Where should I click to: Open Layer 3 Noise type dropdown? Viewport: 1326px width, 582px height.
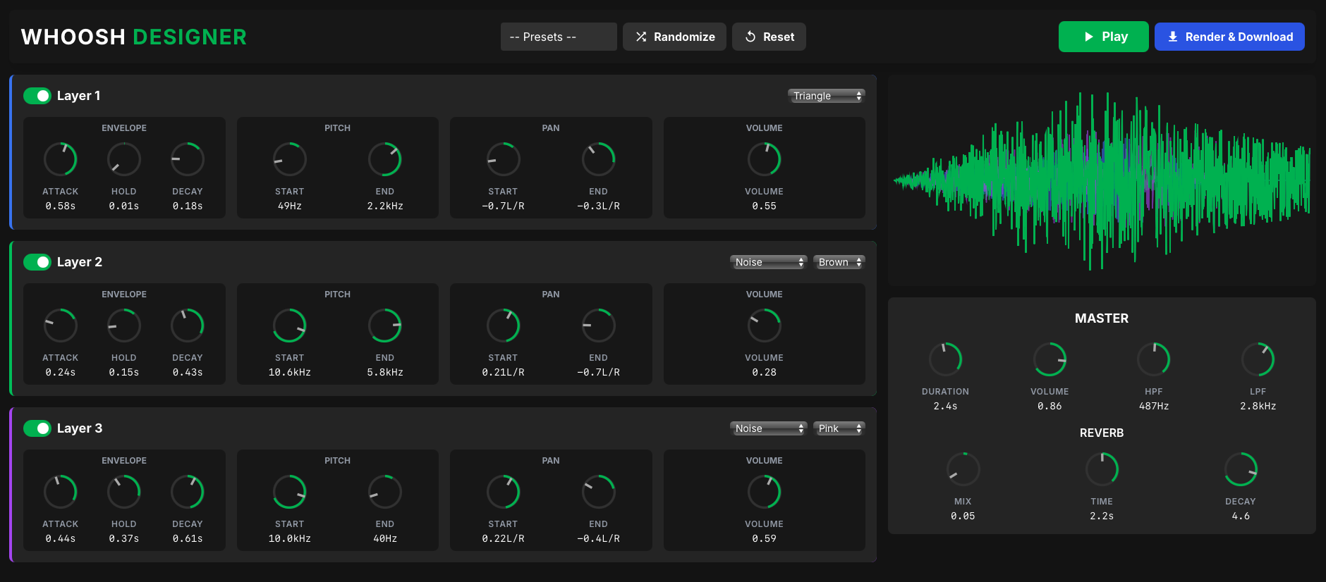(x=768, y=428)
